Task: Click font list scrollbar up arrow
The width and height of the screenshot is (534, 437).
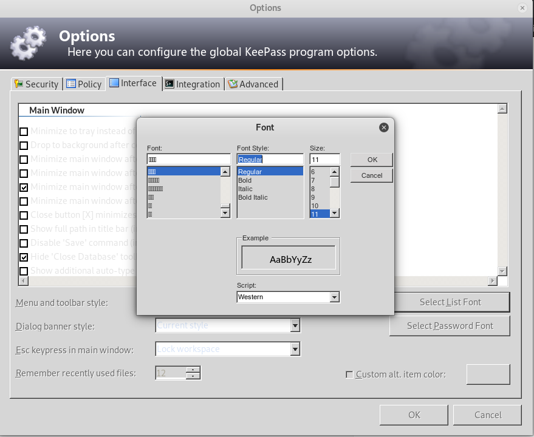Action: (225, 172)
